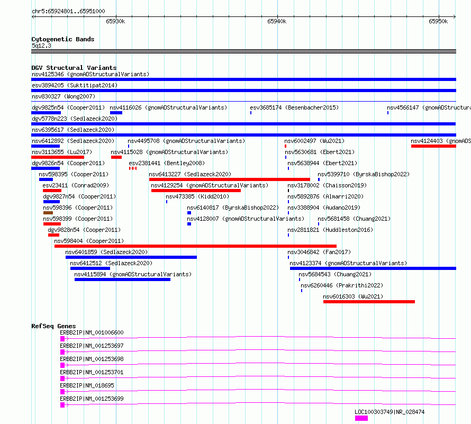This screenshot has width=471, height=424.
Task: Select the nsv4128007 blue marker
Action: click(x=189, y=224)
